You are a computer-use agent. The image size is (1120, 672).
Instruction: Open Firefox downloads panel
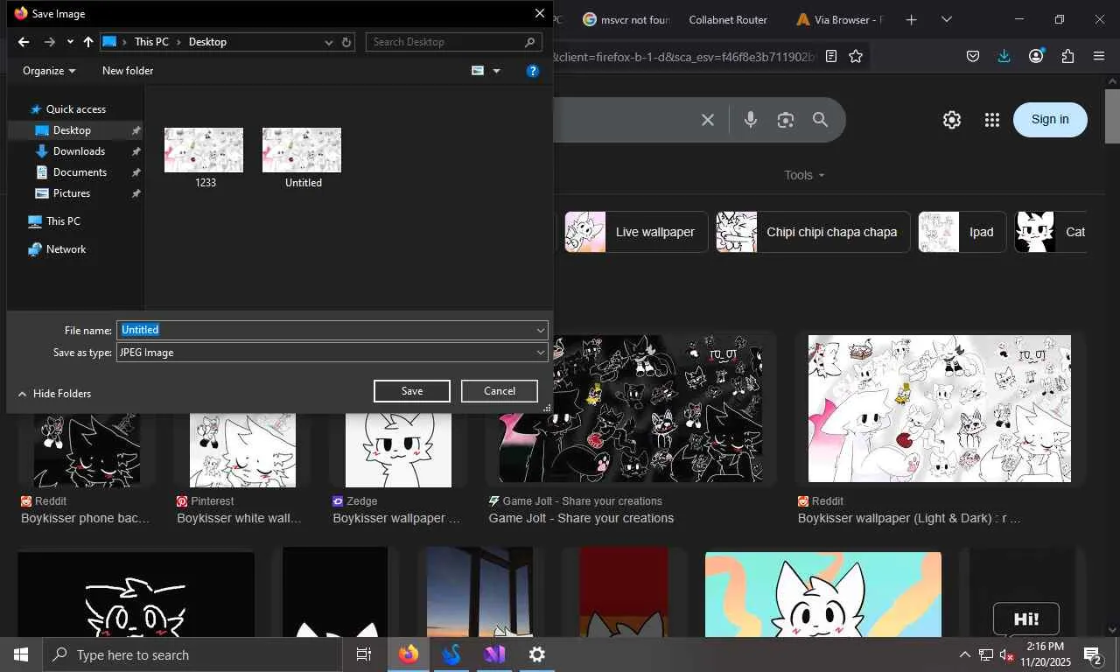1004,56
